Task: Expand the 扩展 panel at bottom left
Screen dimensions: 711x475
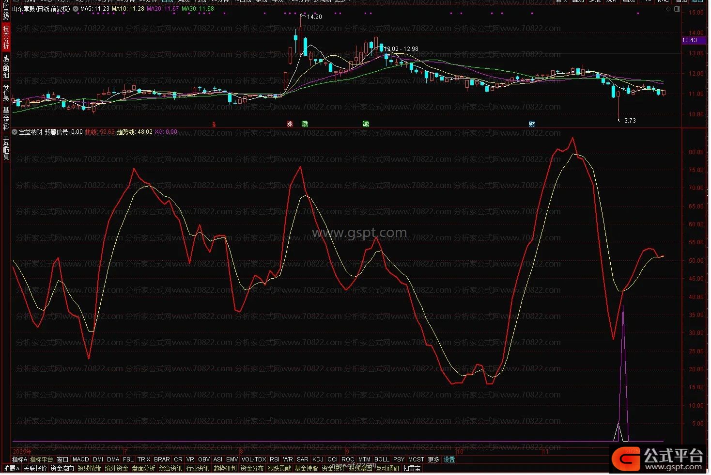Action: [12, 469]
